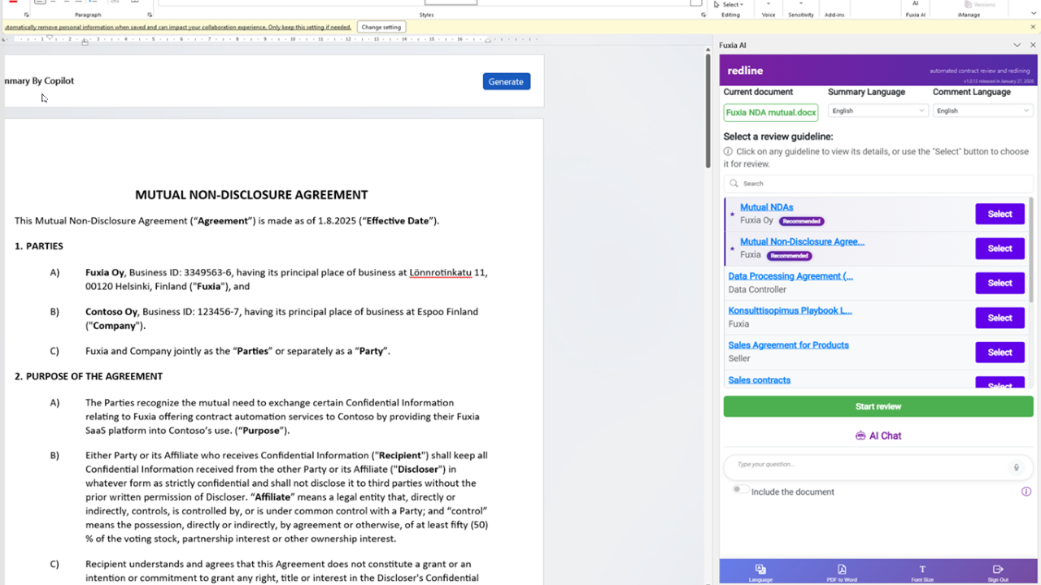Expand the Fuxia AI pane options chevron
The width and height of the screenshot is (1041, 585).
point(1017,45)
